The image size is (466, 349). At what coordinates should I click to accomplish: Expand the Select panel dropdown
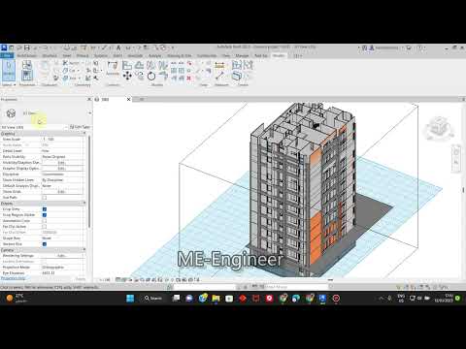(x=9, y=84)
